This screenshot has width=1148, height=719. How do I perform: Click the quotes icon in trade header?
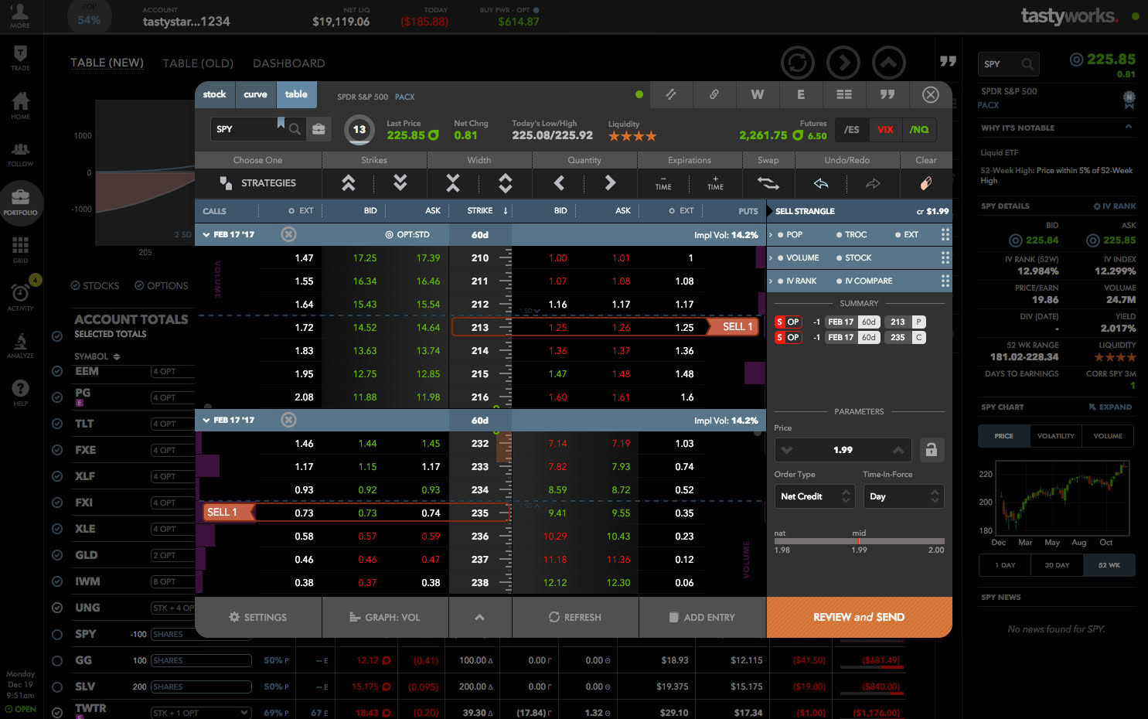[887, 94]
